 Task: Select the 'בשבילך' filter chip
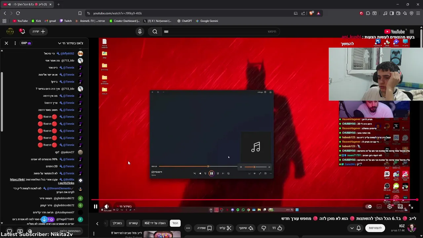coord(117,223)
